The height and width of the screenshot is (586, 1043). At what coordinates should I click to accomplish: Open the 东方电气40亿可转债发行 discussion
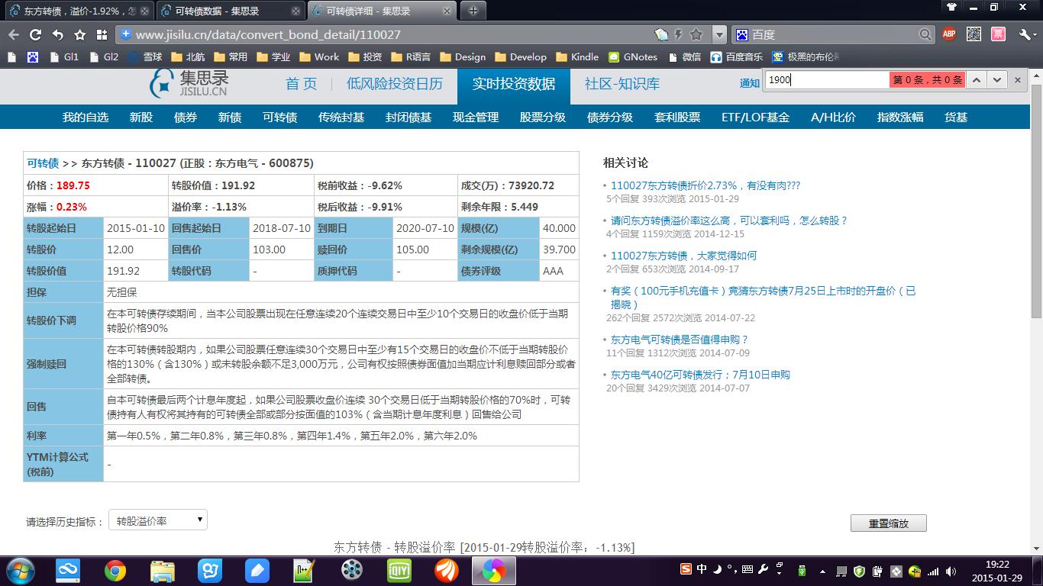(701, 375)
